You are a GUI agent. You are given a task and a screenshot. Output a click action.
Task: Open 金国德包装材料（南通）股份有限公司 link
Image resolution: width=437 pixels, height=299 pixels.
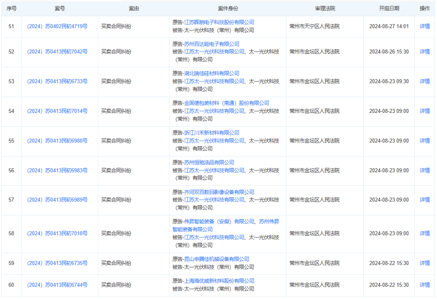227,103
